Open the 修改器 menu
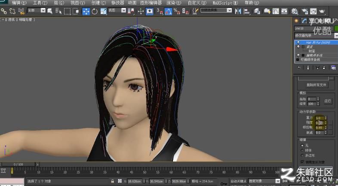 [118, 3]
